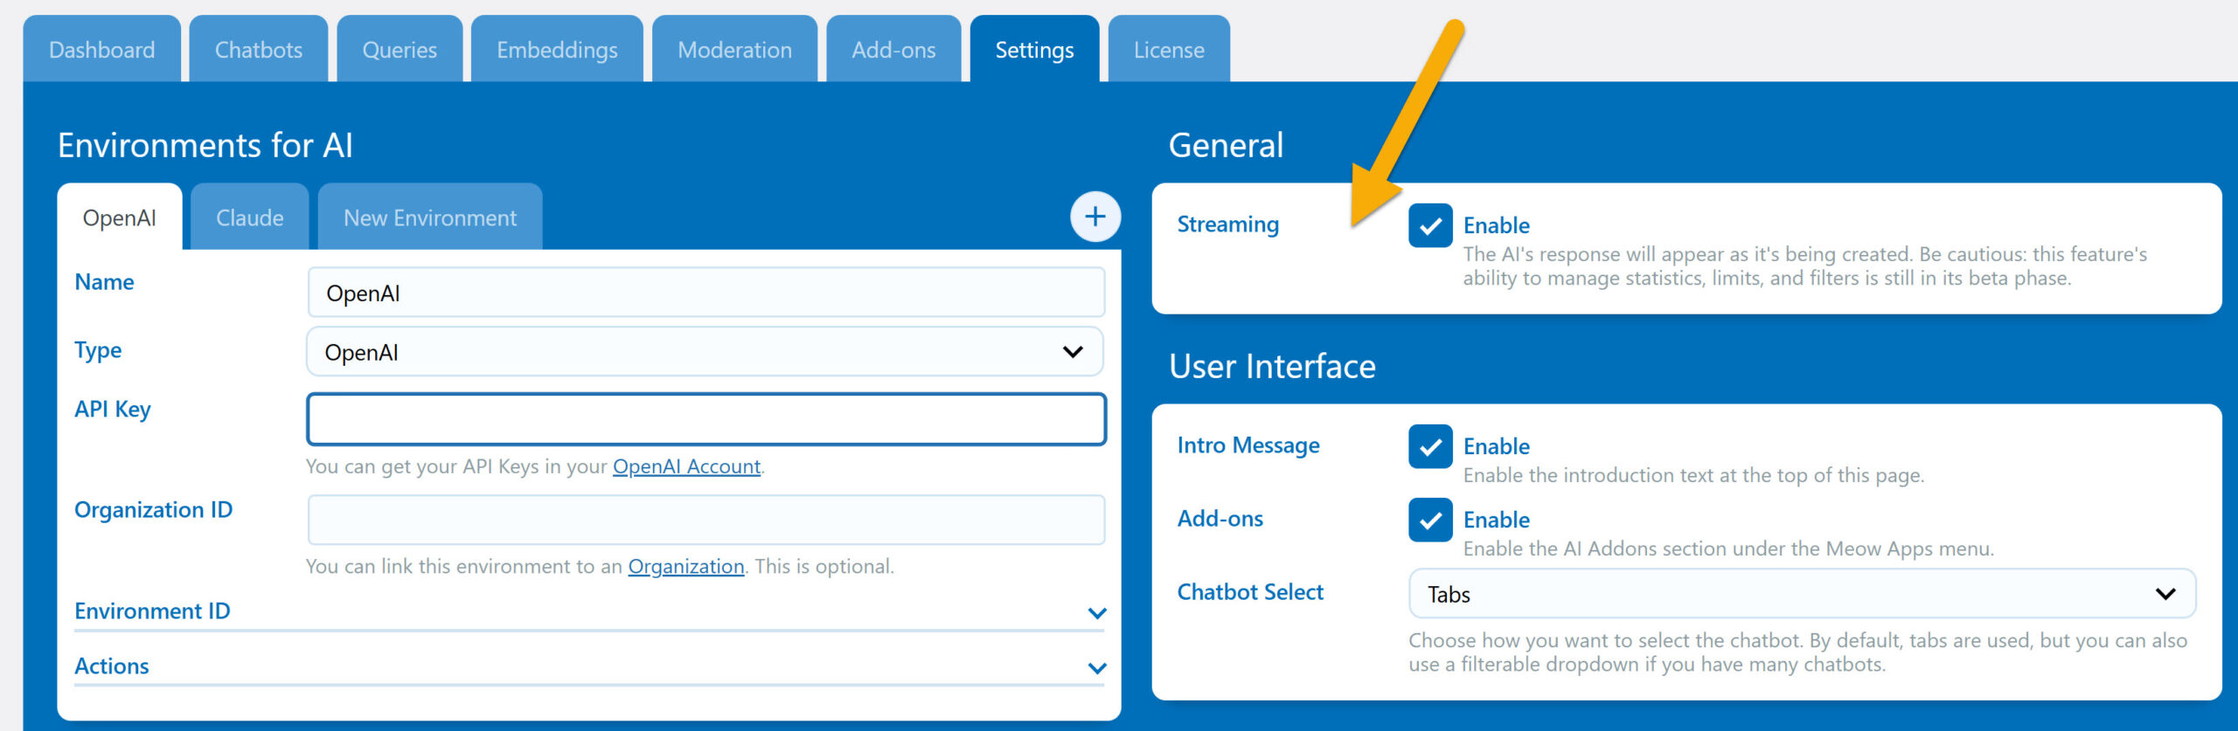This screenshot has height=731, width=2238.
Task: Select the Settings tab
Action: click(x=1034, y=50)
